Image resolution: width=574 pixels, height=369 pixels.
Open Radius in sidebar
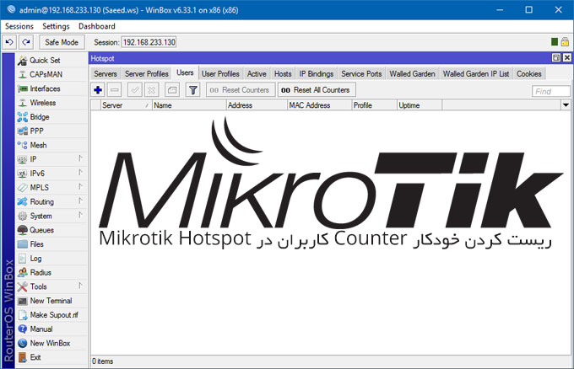pyautogui.click(x=51, y=273)
